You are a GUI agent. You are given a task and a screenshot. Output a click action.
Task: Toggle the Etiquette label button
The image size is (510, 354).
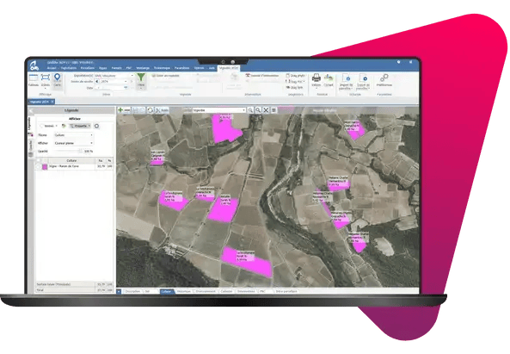[80, 126]
